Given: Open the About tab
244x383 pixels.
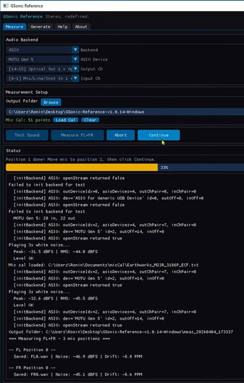Looking at the screenshot, I should pos(81,27).
